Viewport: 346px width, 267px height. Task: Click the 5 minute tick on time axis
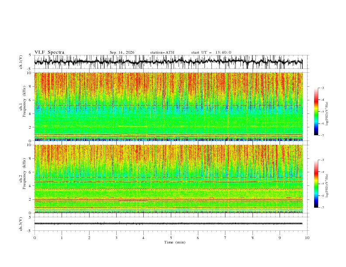click(x=171, y=238)
